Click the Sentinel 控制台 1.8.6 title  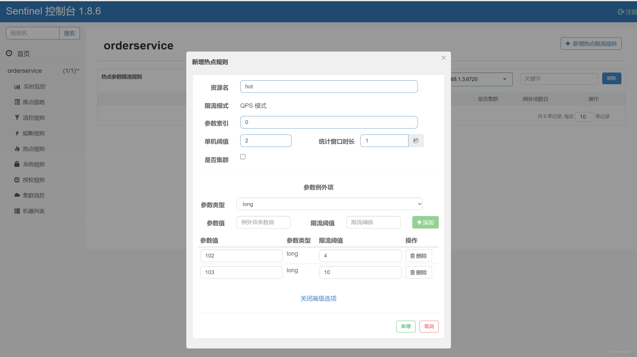(x=53, y=11)
